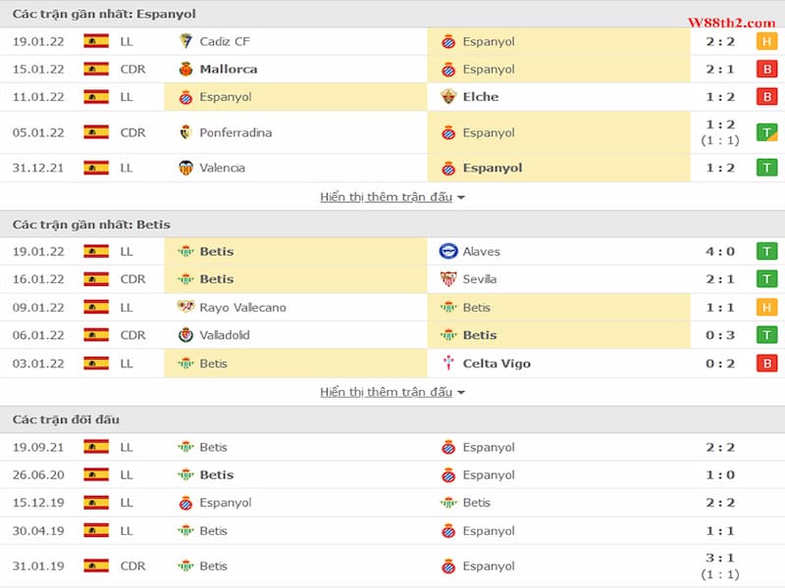
Task: Click CDR label in the Mallorca row
Action: tap(132, 69)
